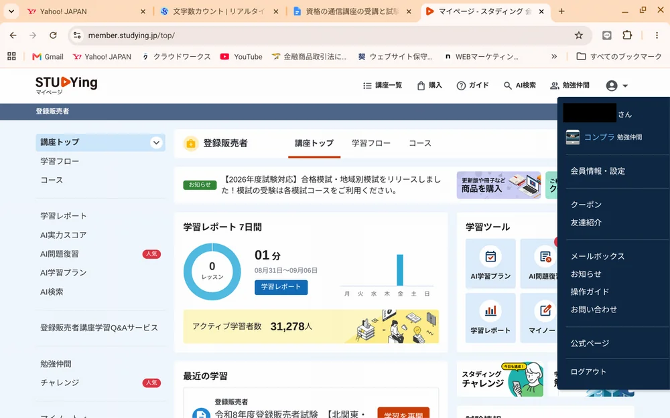Open チャレンジ in the sidebar
670x418 pixels.
click(x=60, y=383)
